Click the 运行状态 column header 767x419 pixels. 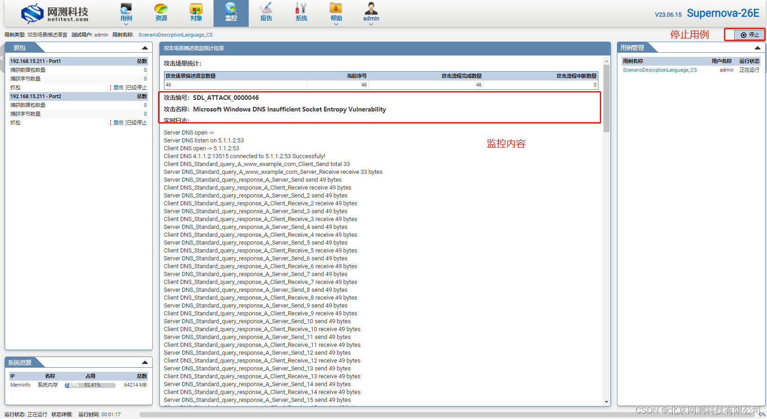coord(749,61)
